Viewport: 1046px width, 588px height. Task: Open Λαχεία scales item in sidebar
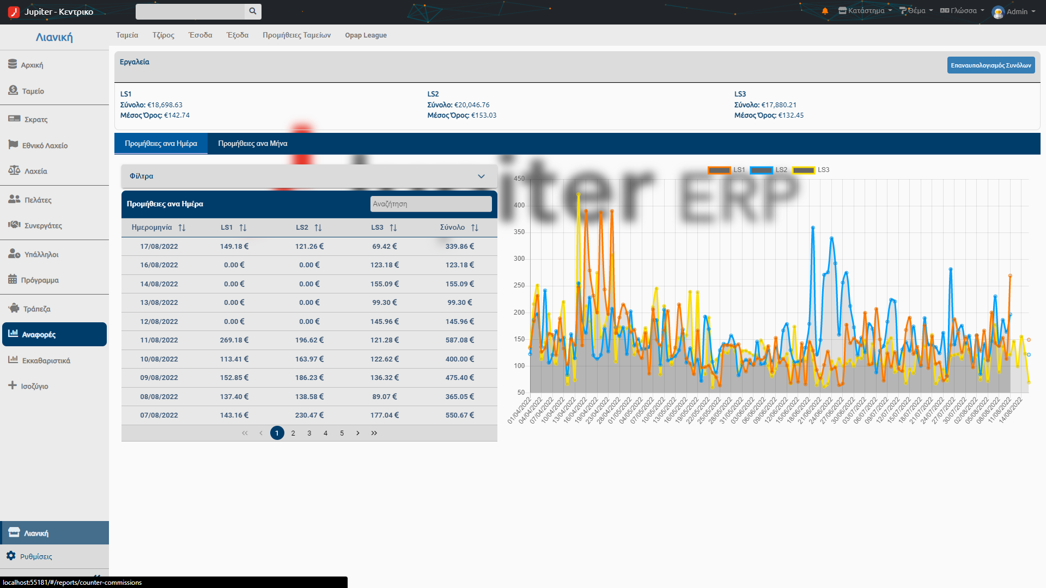(54, 171)
